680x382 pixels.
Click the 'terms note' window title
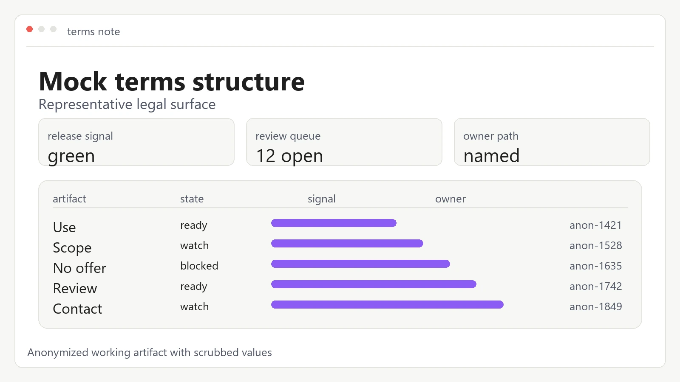point(93,32)
